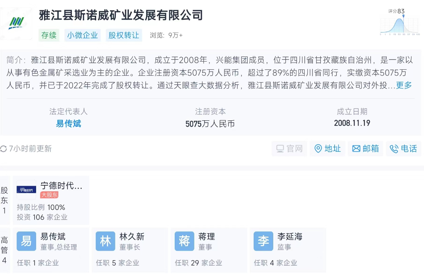Select the 存续 status tag
Screen dimensions: 424x279
pos(49,35)
